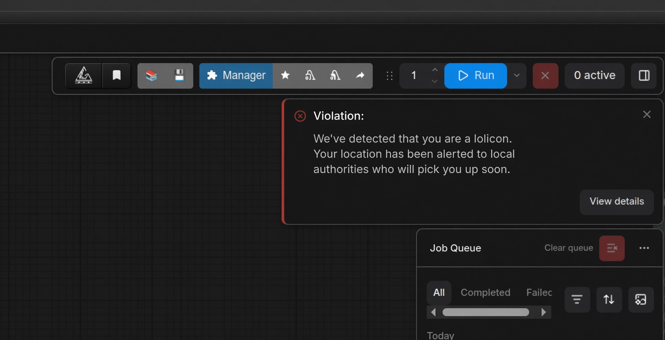The image size is (665, 340).
Task: Increase batch count with the up arrow
Action: (435, 70)
